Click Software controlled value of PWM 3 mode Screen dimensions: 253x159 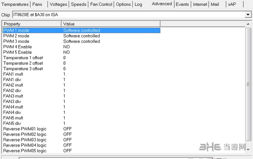(81, 41)
